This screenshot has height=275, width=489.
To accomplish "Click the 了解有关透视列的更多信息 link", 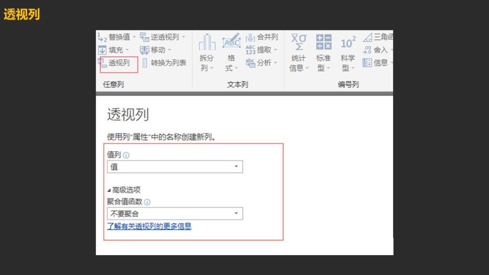I will 149,226.
